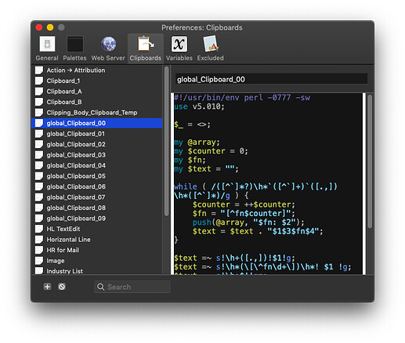Click the plus icon to add clipboard
The height and width of the screenshot is (343, 405).
point(47,287)
